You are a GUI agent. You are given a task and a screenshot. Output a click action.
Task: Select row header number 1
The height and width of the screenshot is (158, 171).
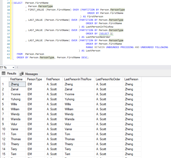point(5,84)
